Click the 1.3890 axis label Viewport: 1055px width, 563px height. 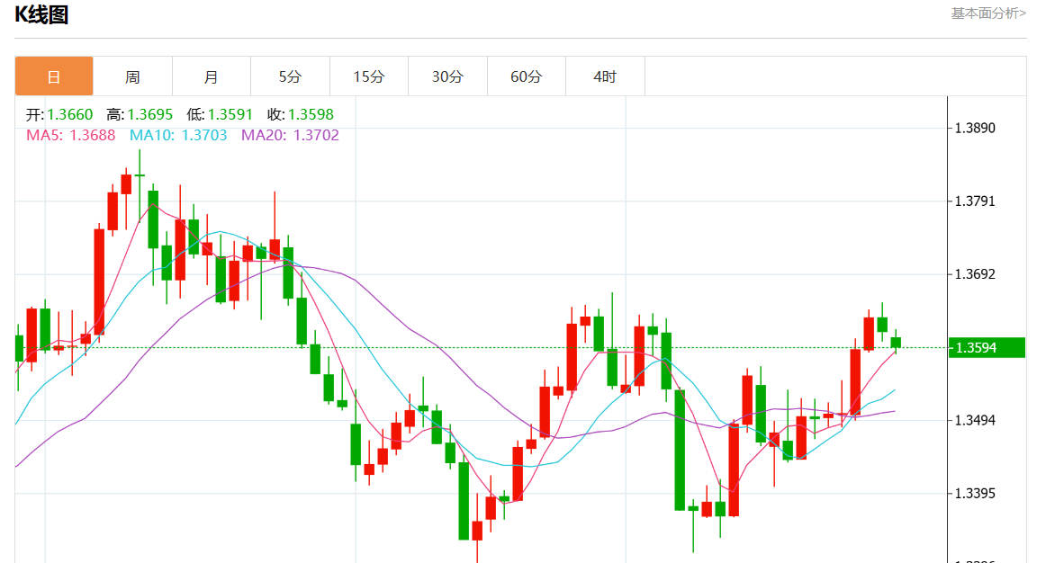(975, 128)
